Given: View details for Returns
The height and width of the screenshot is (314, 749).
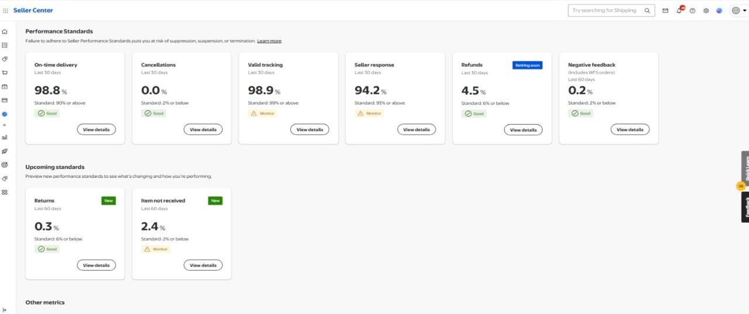Looking at the screenshot, I should [x=97, y=265].
